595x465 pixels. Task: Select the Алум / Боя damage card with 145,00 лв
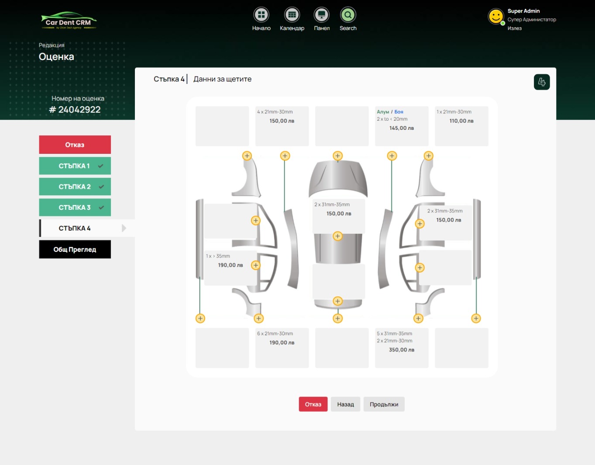402,126
